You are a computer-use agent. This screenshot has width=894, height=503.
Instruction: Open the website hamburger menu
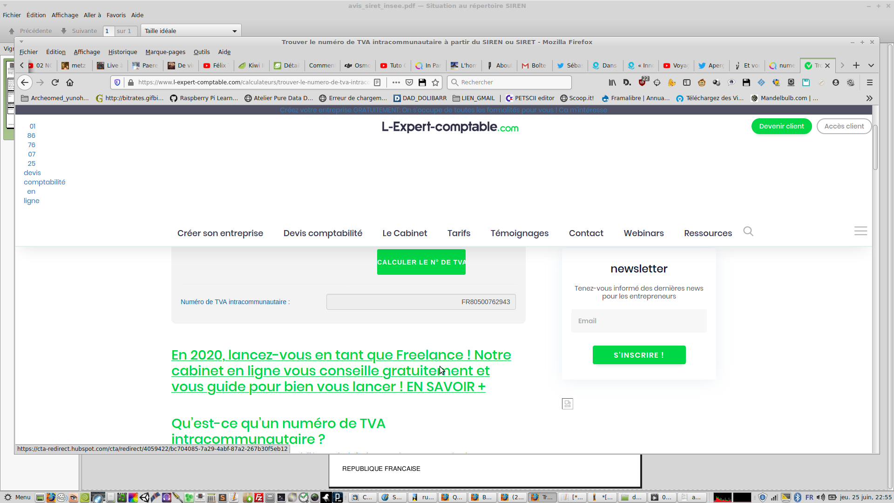click(x=860, y=231)
